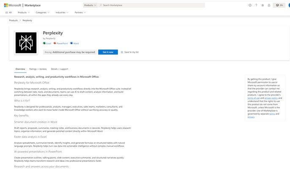The image size is (290, 169).
Task: Click the Perplexity product title
Action: point(53,33)
